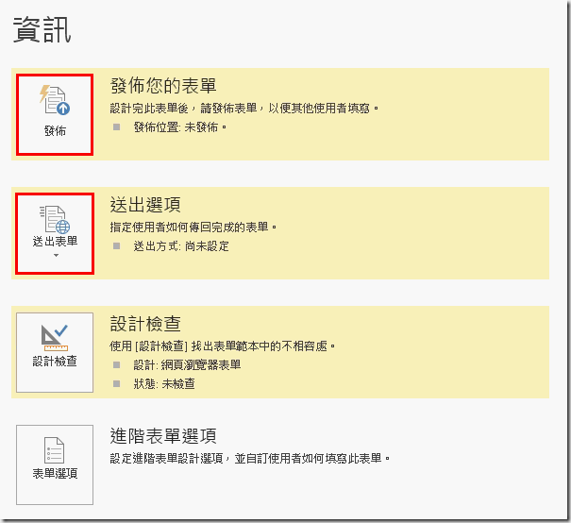Click the 發佈 button label
Image resolution: width=571 pixels, height=523 pixels.
[x=55, y=130]
